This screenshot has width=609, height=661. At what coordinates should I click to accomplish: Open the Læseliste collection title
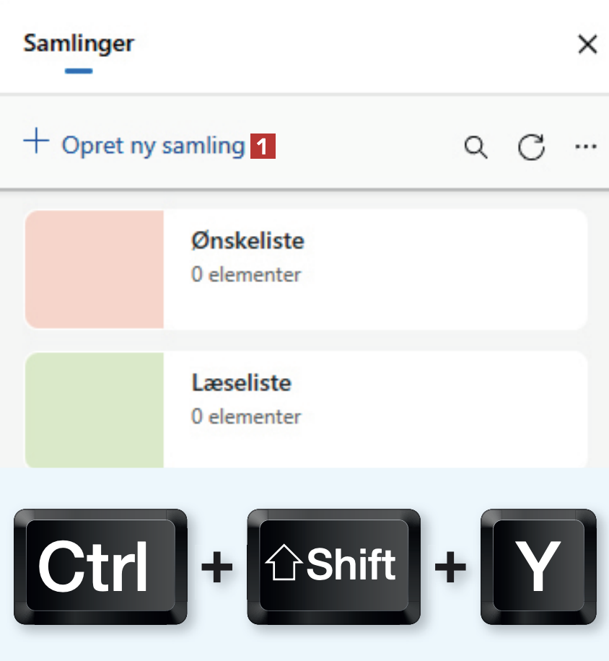pos(242,382)
